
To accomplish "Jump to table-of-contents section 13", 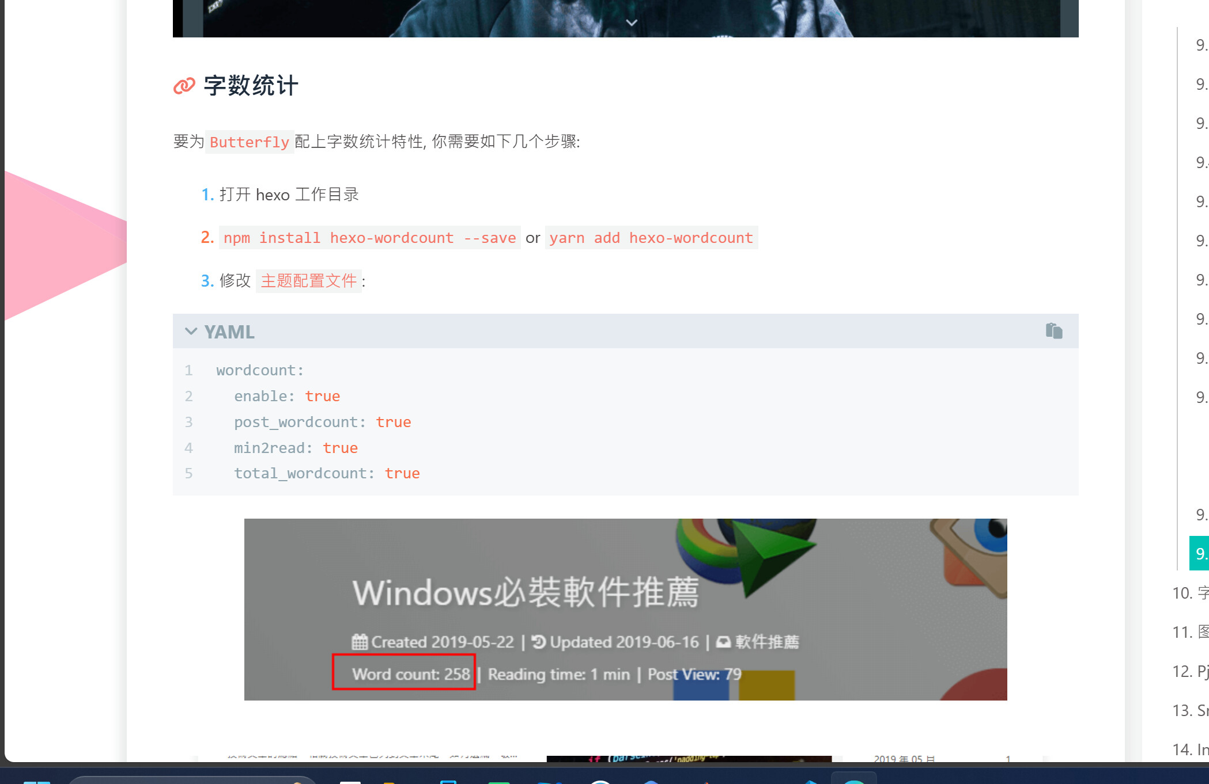I will [1191, 710].
